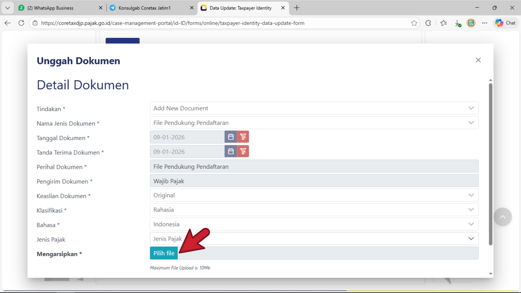This screenshot has width=521, height=293.
Task: Expand the Tindakan dropdown
Action: (314, 108)
